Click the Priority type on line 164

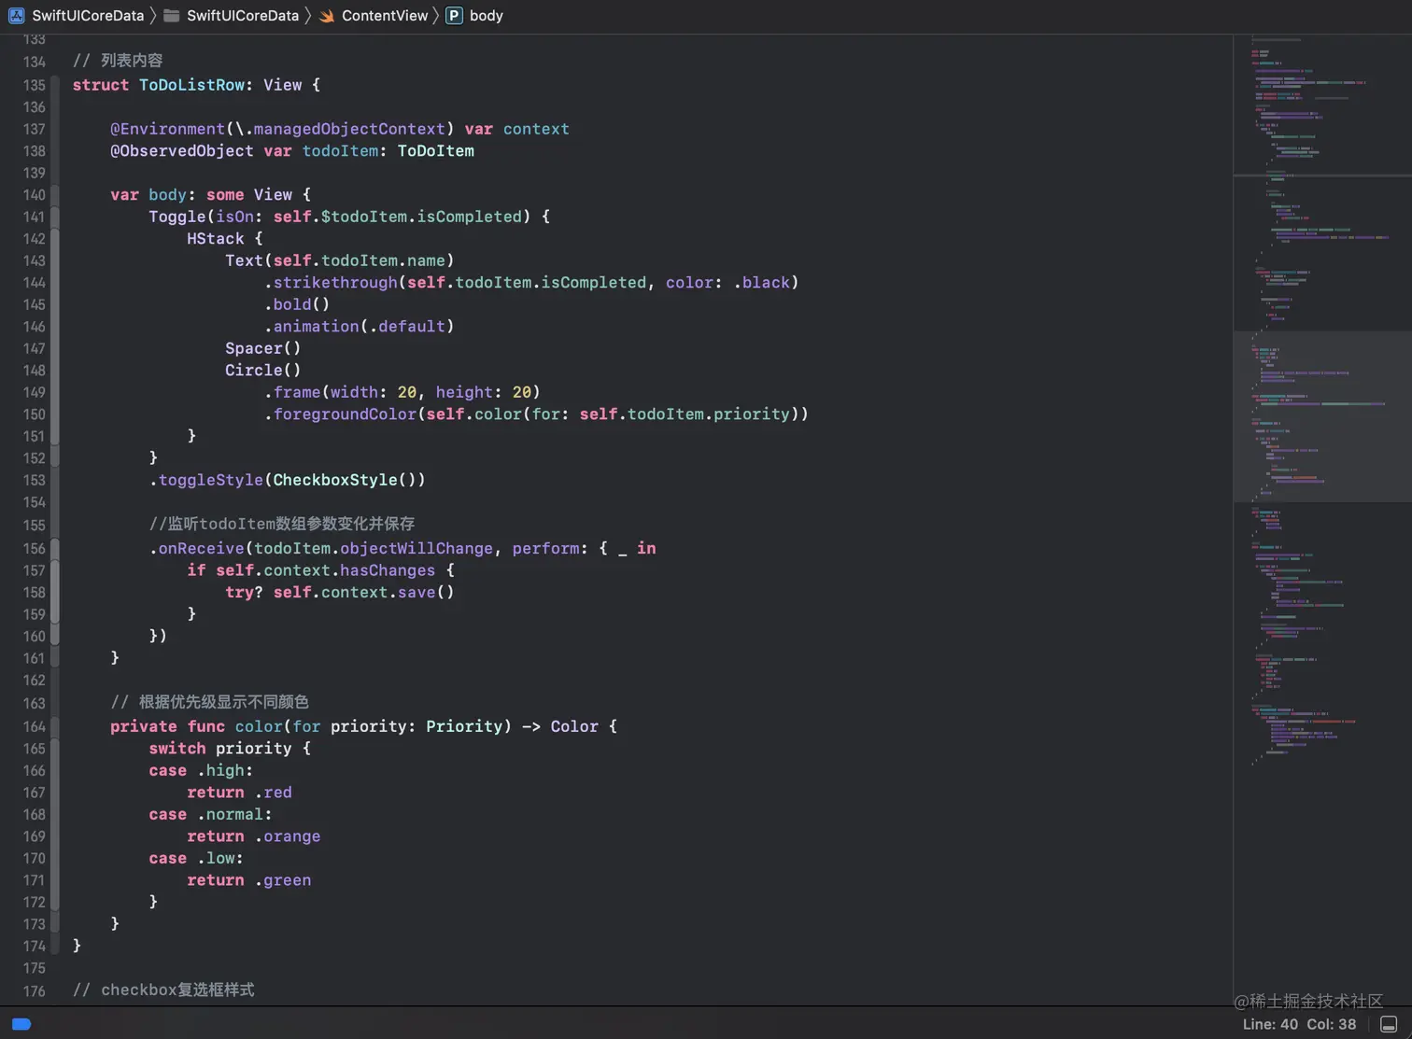[x=464, y=726]
